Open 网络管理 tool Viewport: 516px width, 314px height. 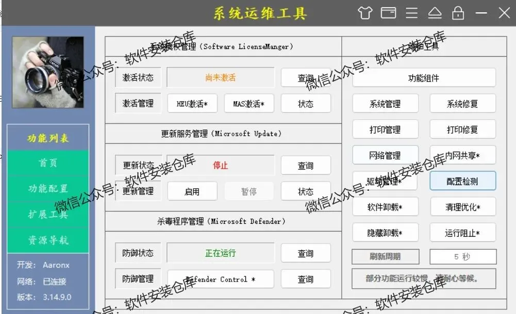(386, 155)
